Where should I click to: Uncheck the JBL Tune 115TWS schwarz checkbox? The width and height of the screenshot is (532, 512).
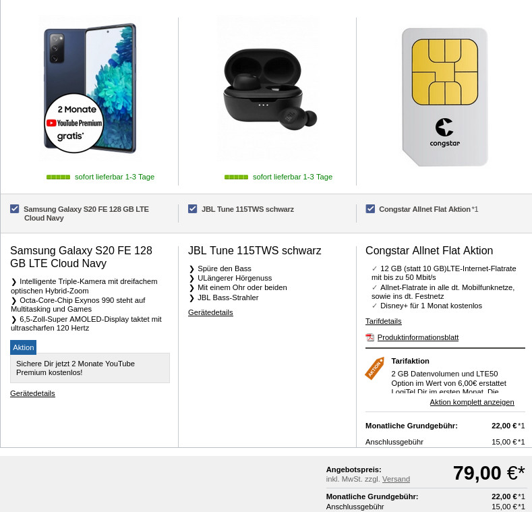point(193,209)
